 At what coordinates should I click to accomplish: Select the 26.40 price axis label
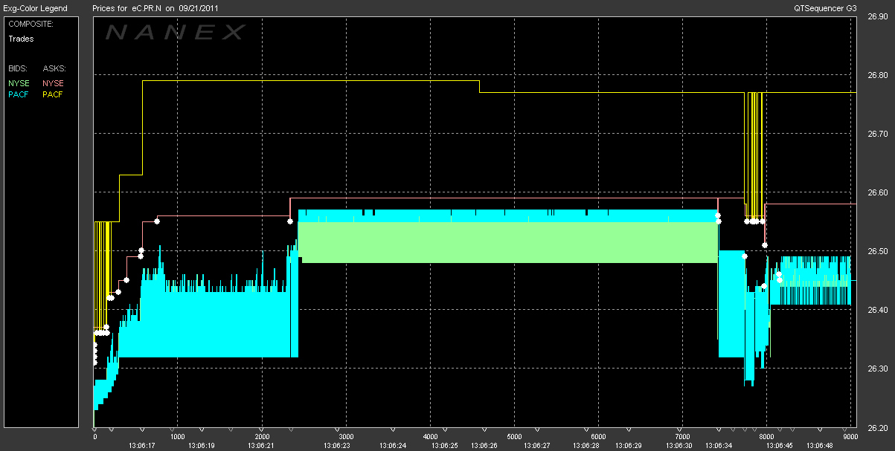[876, 311]
